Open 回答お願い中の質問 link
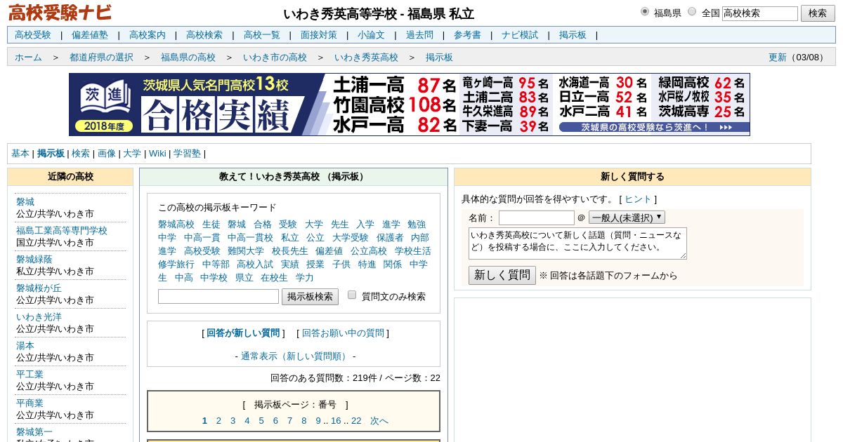This screenshot has height=442, width=843. click(x=343, y=333)
